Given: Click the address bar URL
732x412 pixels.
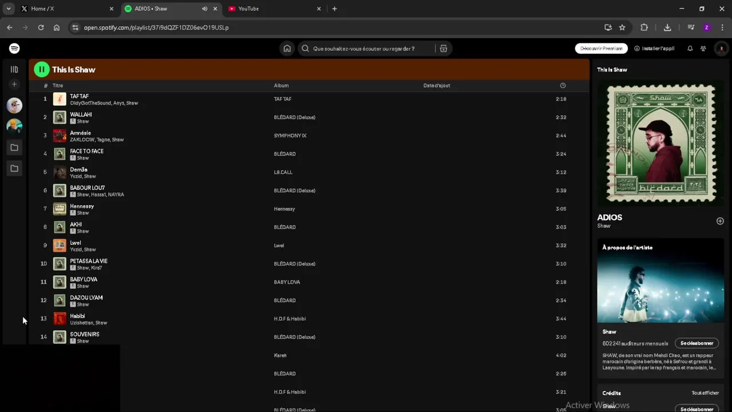Looking at the screenshot, I should pos(156,27).
